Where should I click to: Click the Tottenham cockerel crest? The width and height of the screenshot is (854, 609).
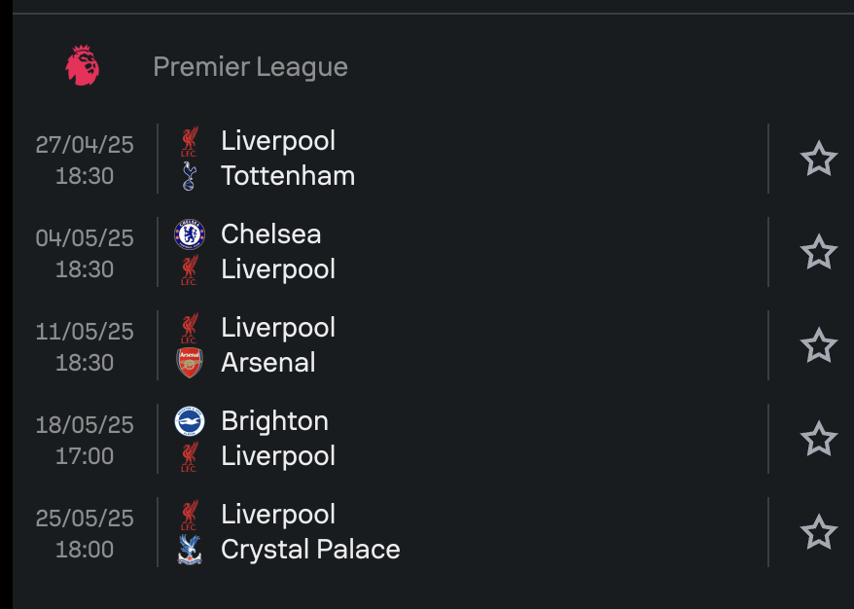(x=189, y=176)
